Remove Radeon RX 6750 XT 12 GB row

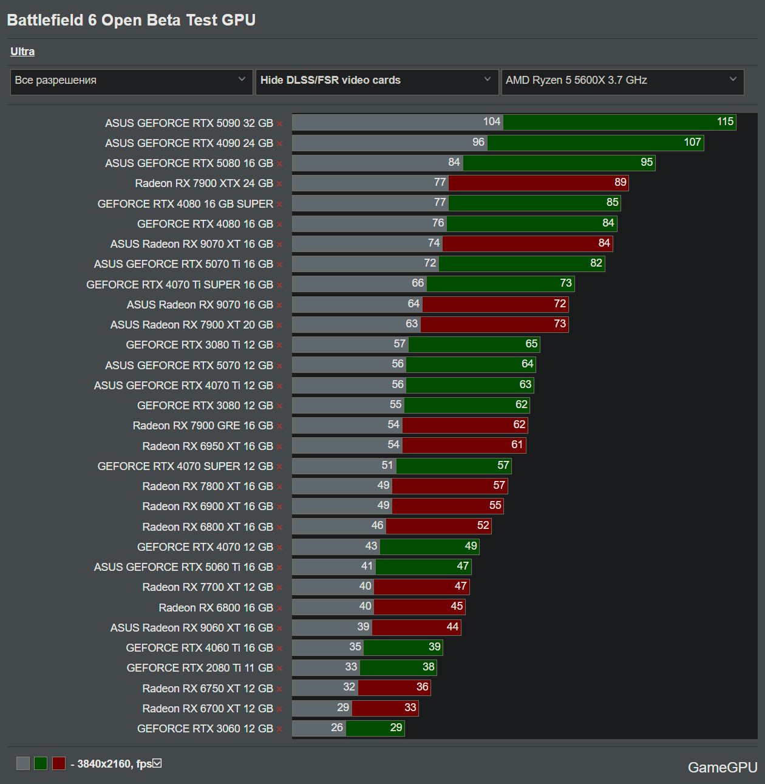280,689
